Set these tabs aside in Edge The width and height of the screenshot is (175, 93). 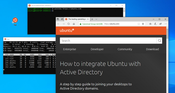pyautogui.click(x=62, y=19)
